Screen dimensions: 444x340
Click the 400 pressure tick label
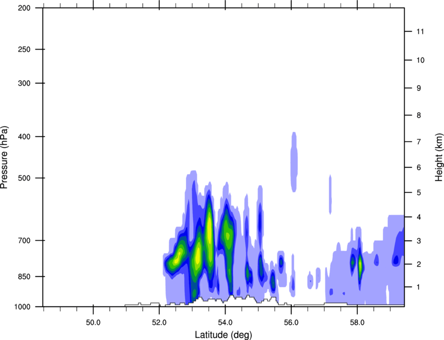click(x=24, y=137)
